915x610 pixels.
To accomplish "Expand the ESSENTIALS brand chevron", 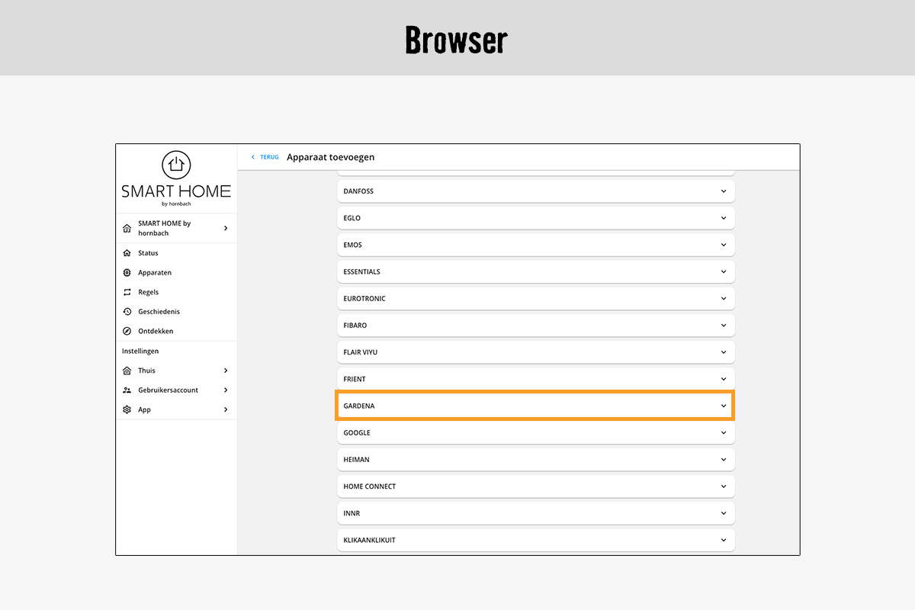I will point(724,271).
